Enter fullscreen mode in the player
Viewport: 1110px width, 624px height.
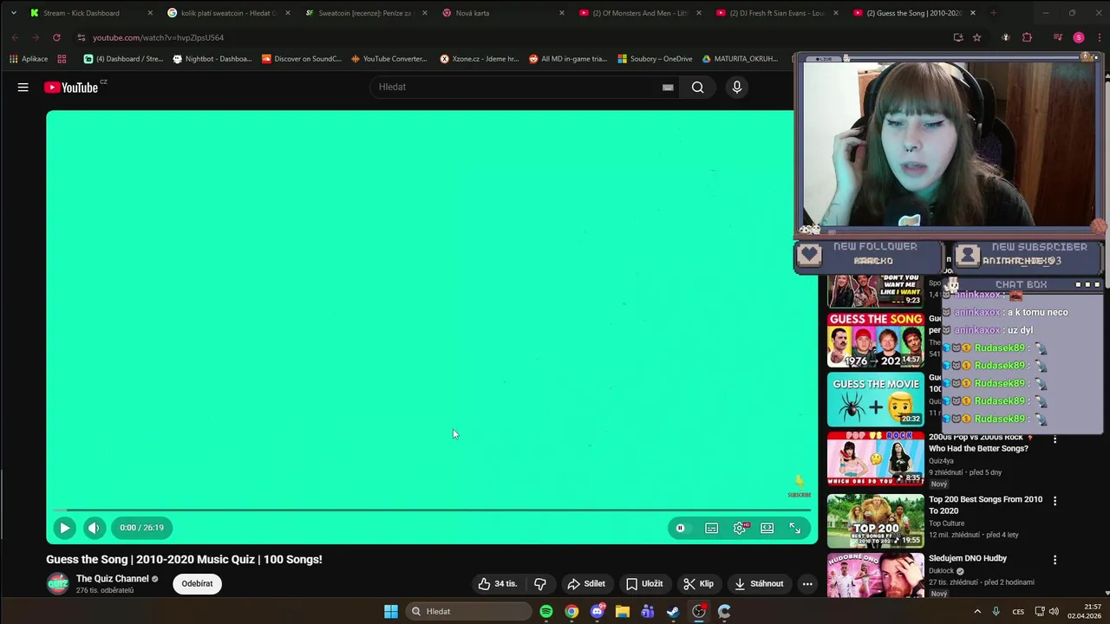click(x=795, y=528)
